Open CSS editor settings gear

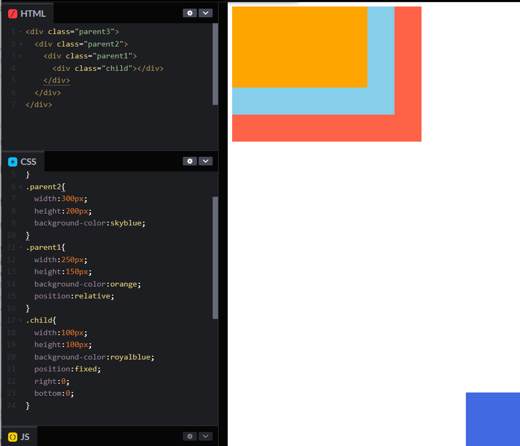click(x=190, y=161)
